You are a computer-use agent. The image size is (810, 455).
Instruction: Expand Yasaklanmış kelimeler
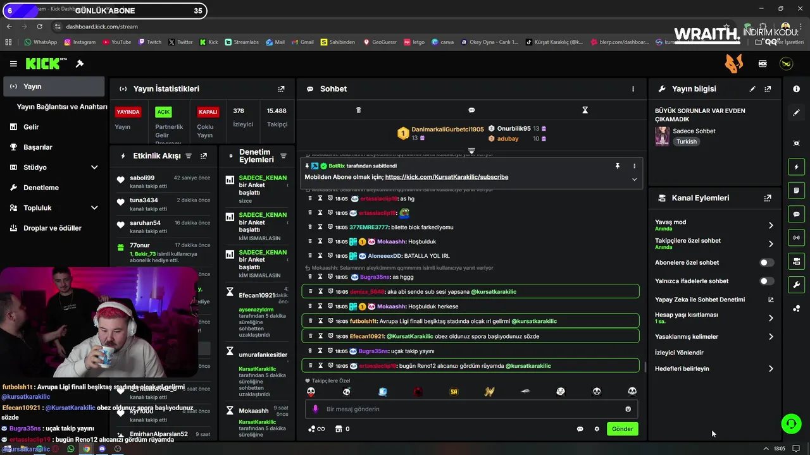[771, 337]
